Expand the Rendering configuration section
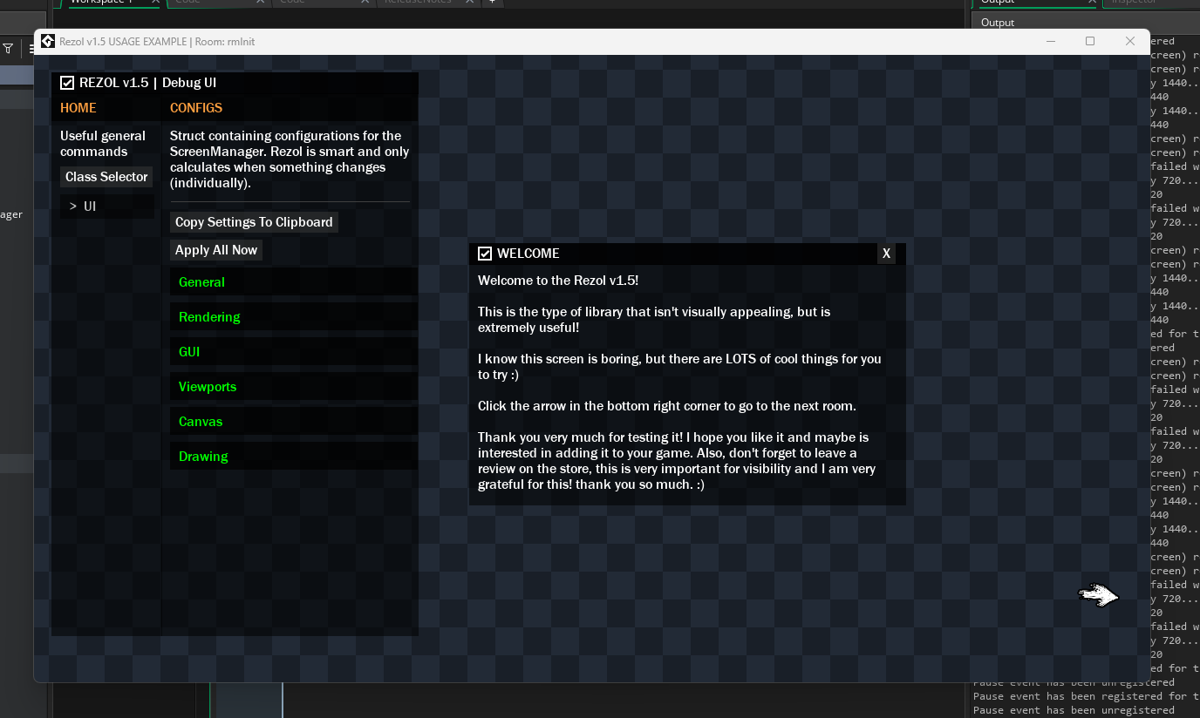This screenshot has width=1200, height=718. point(209,316)
